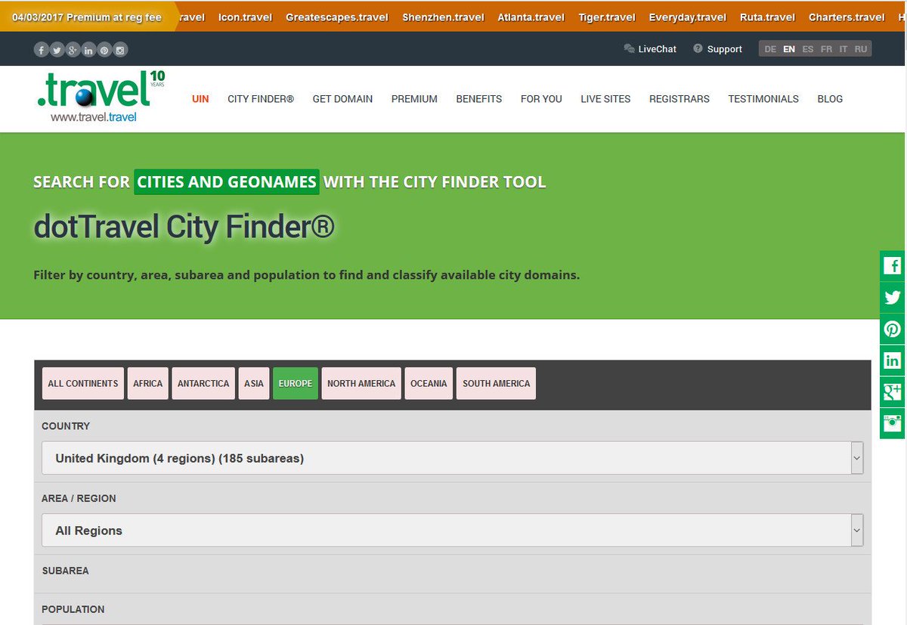Screen dimensions: 907x625
Task: Select the ALL CONTINENTS filter tab
Action: coord(83,383)
